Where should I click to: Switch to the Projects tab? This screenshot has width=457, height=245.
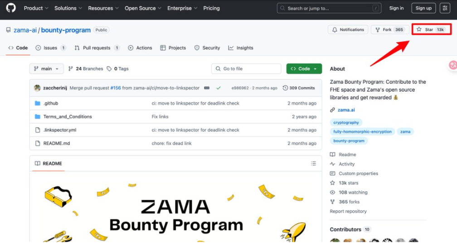[173, 47]
